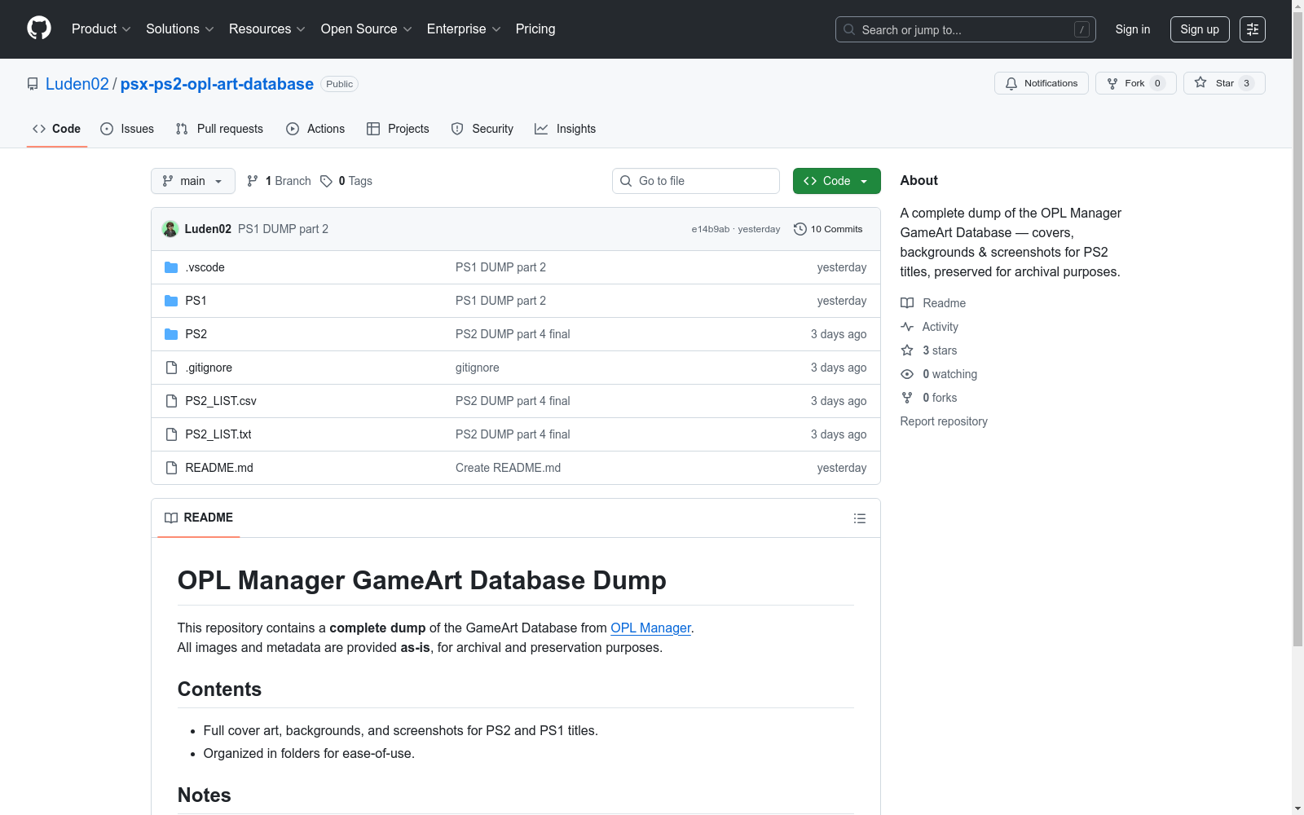Click Report repository link
Screen dimensions: 1304x815
pyautogui.click(x=944, y=421)
